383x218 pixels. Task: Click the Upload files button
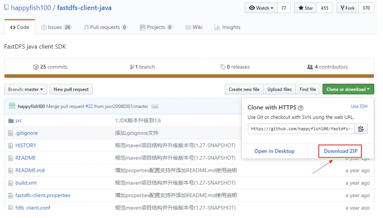click(x=280, y=89)
